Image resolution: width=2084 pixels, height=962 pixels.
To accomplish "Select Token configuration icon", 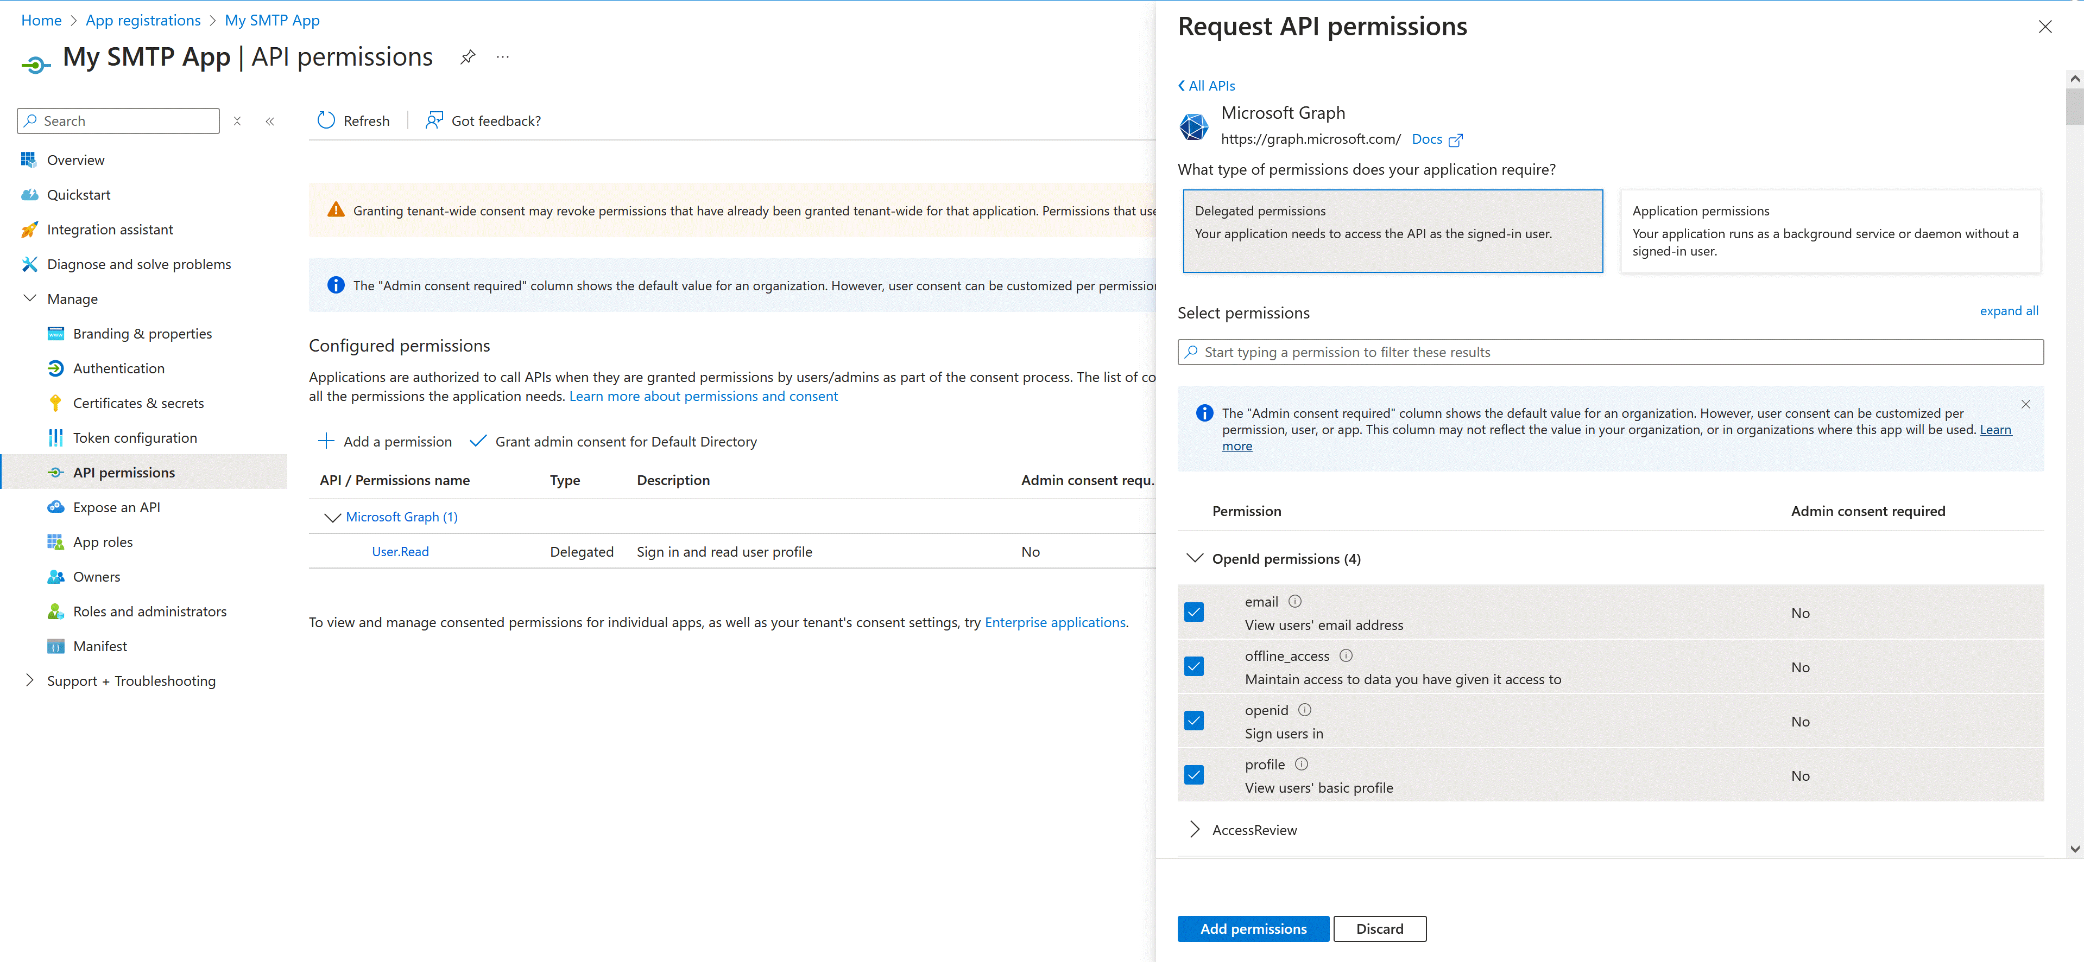I will click(55, 438).
